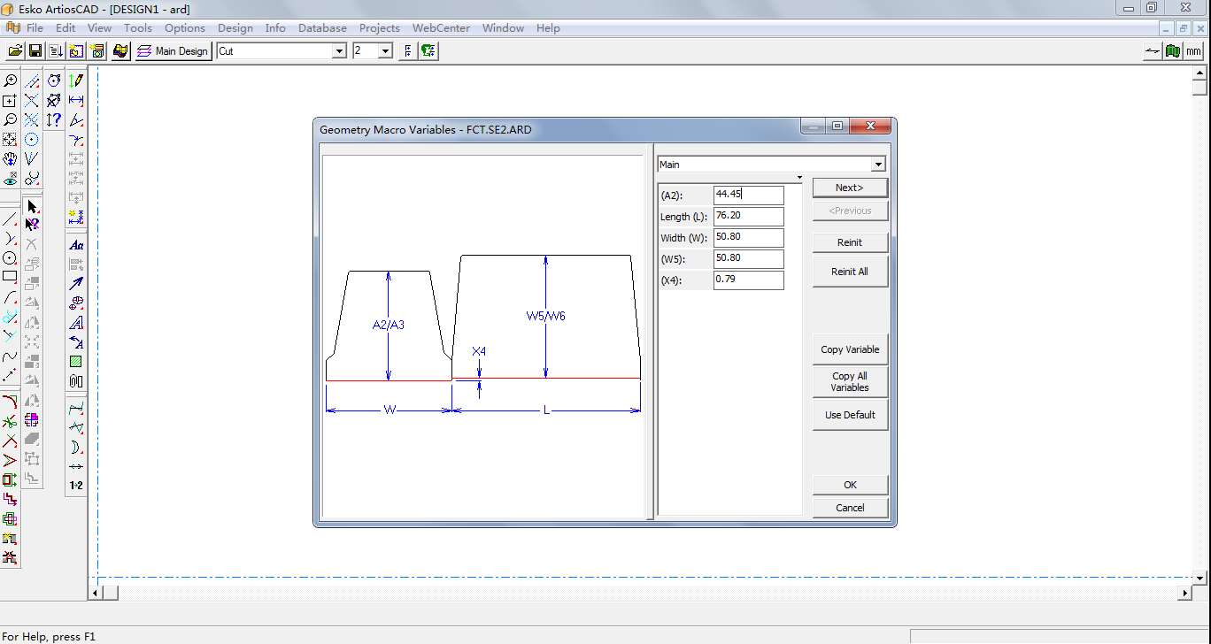Click the Save floppy disk icon

point(35,51)
